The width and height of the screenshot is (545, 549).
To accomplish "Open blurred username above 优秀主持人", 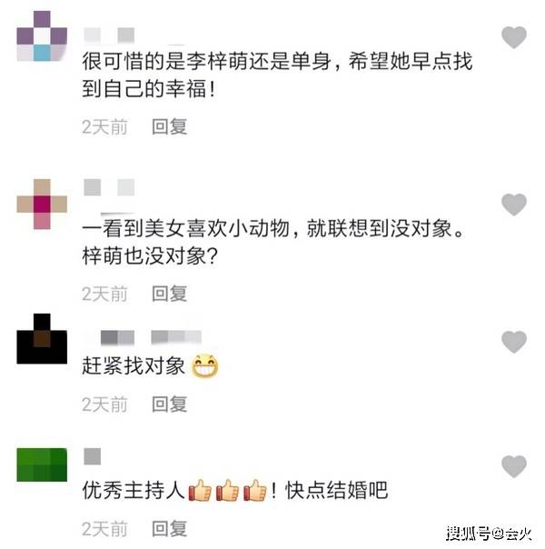I will tap(93, 456).
